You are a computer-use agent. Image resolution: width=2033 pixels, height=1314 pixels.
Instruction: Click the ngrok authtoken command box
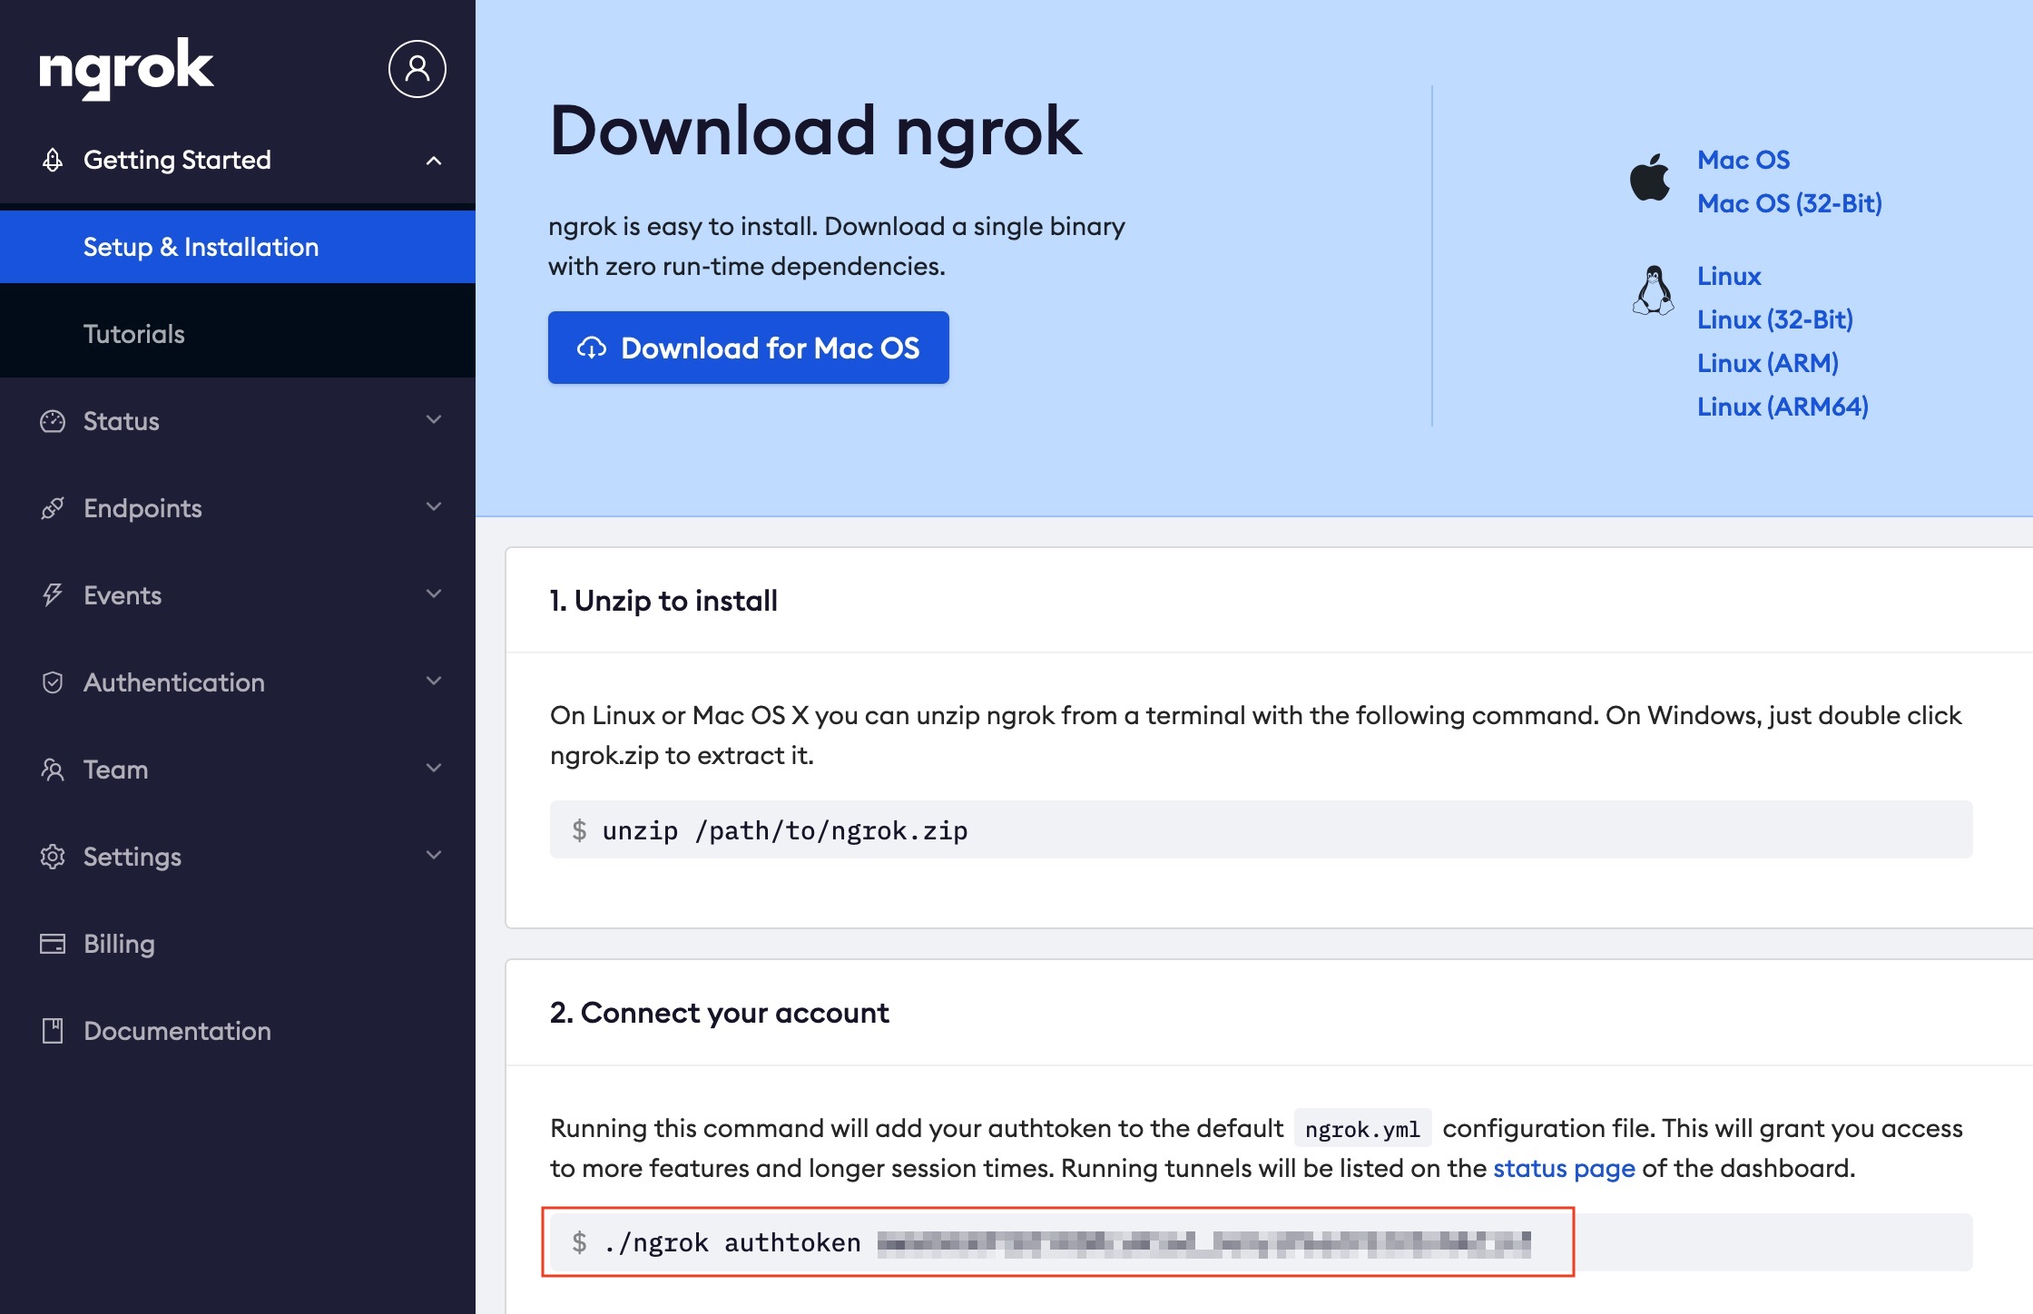(x=1057, y=1242)
